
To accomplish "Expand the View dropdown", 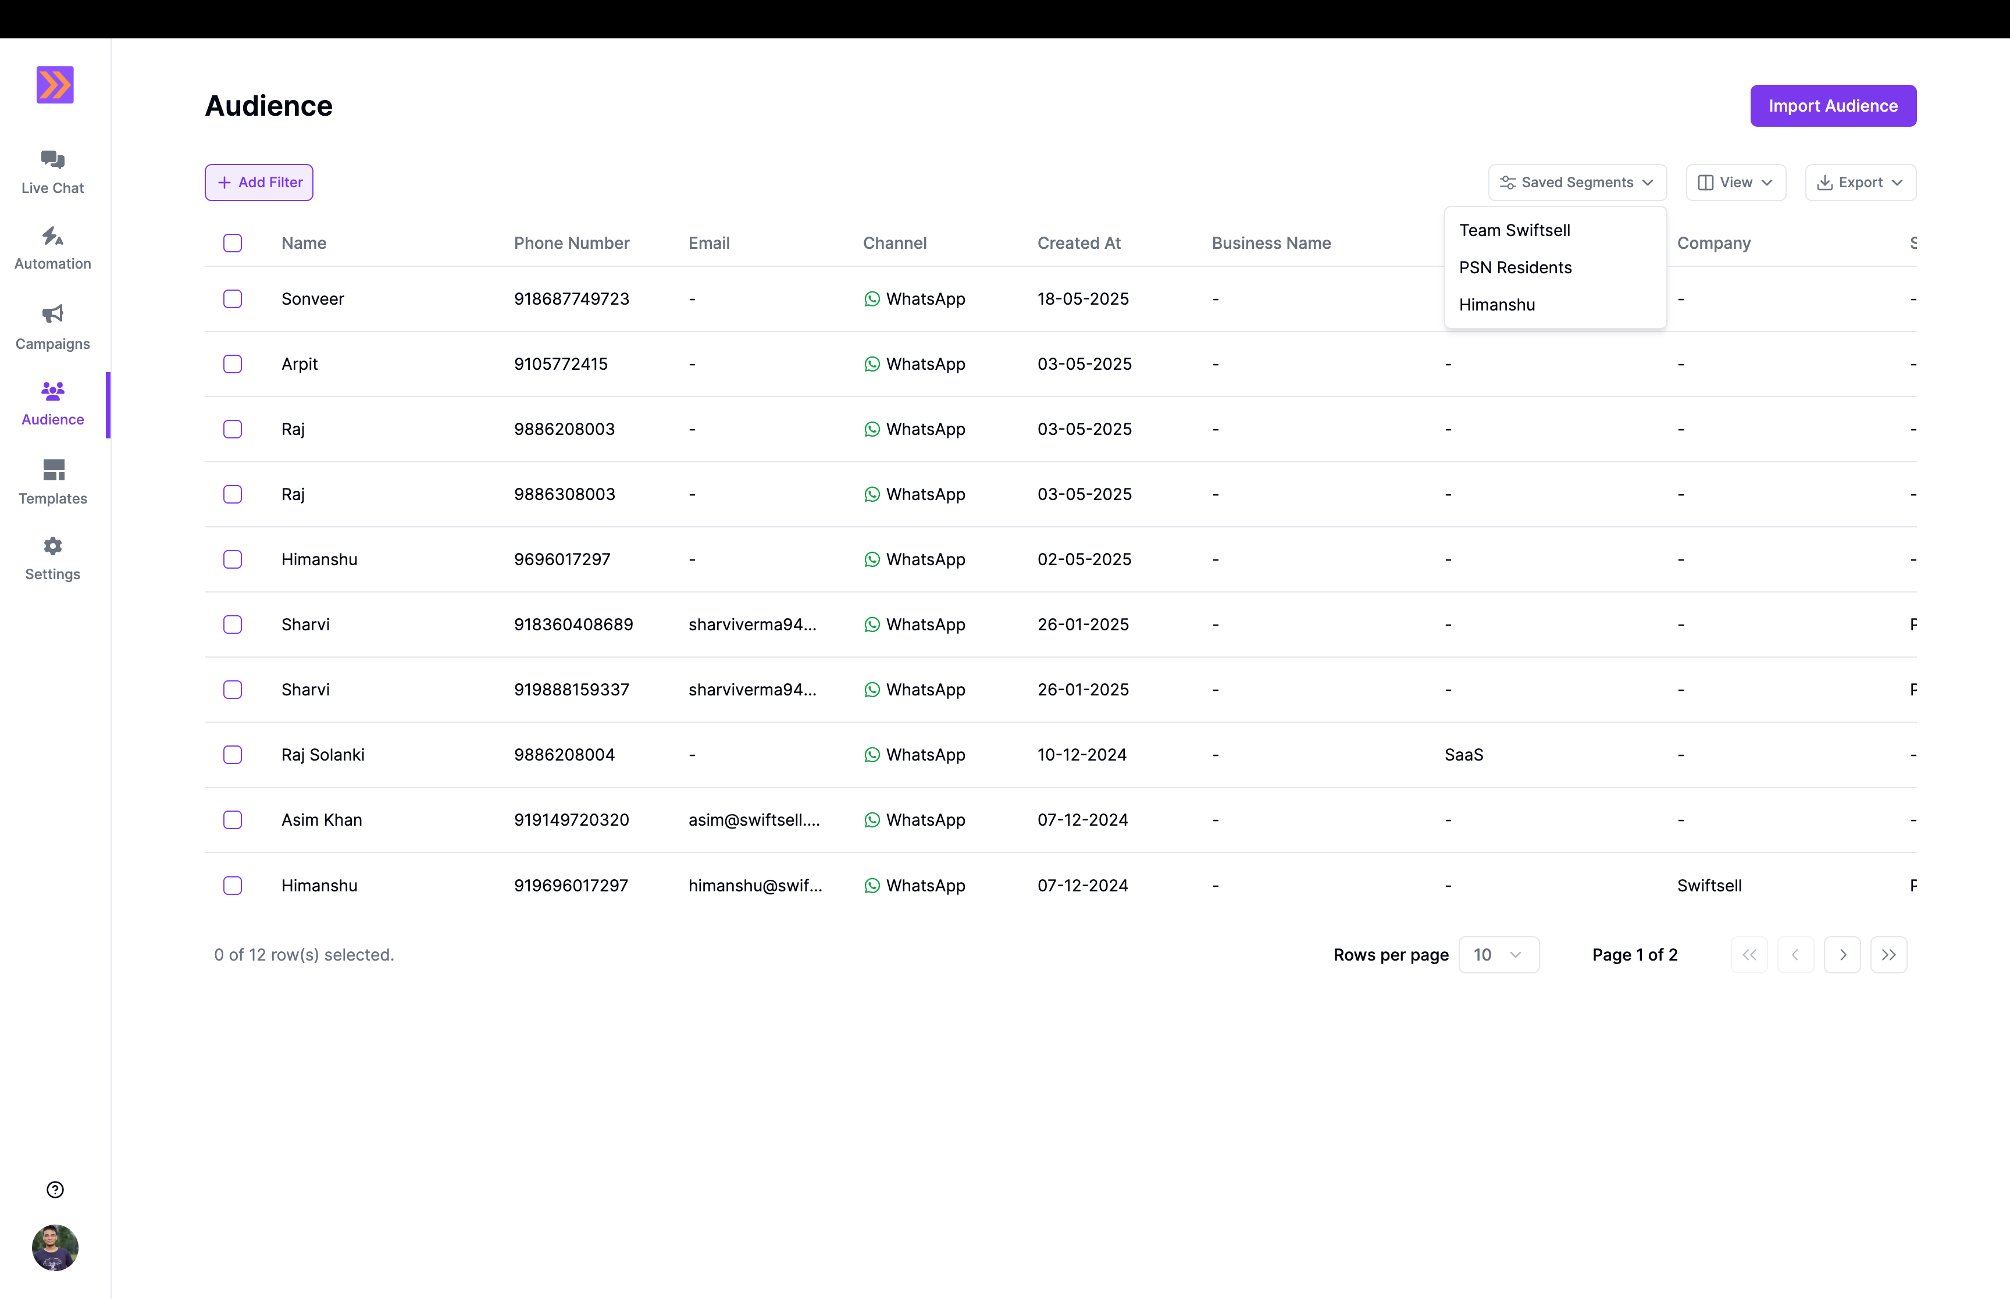I will click(1735, 182).
